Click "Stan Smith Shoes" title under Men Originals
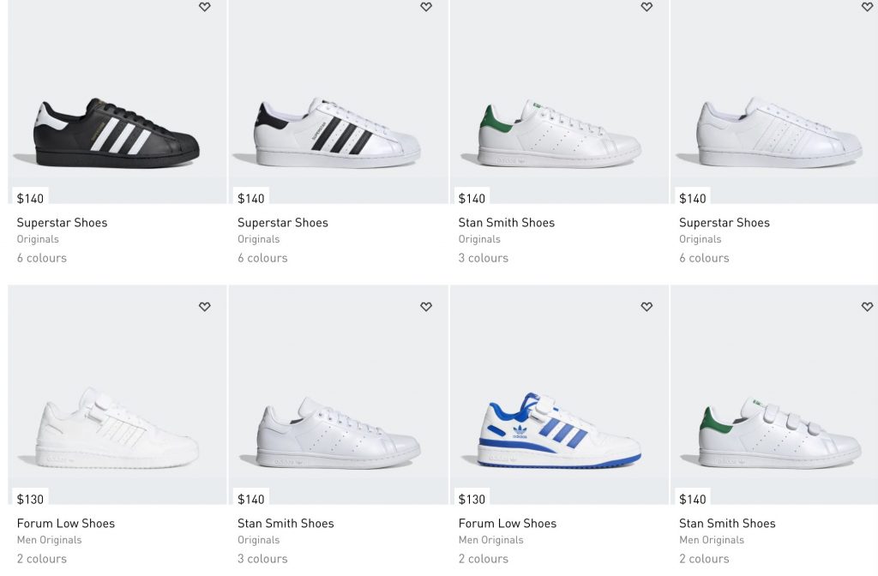878x576 pixels. tap(727, 524)
